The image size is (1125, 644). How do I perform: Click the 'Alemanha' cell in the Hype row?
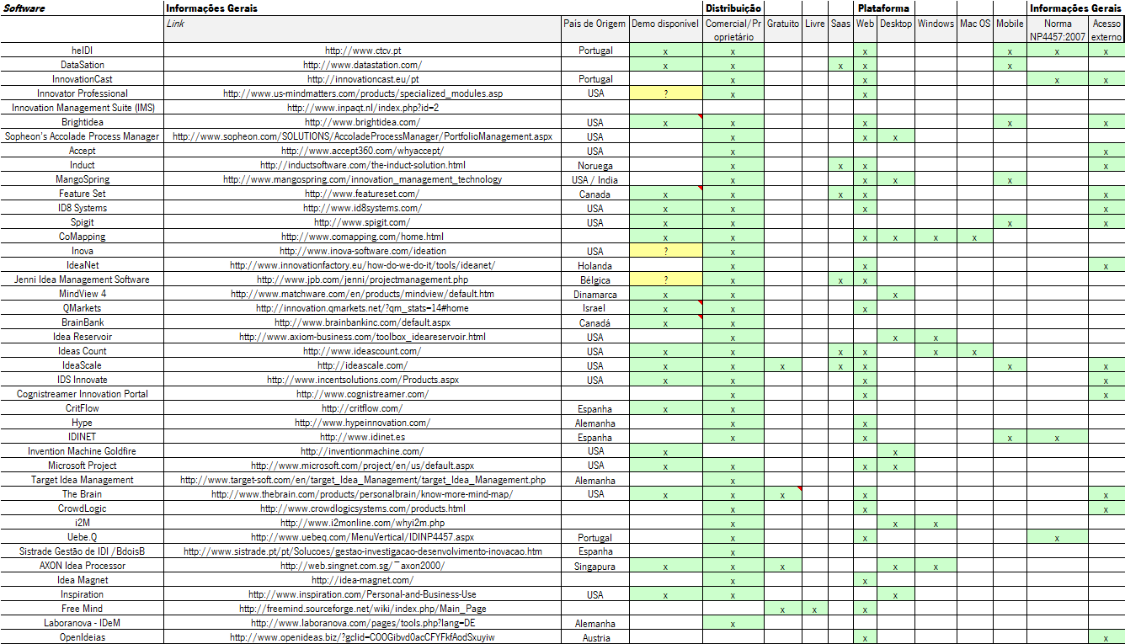pyautogui.click(x=595, y=423)
